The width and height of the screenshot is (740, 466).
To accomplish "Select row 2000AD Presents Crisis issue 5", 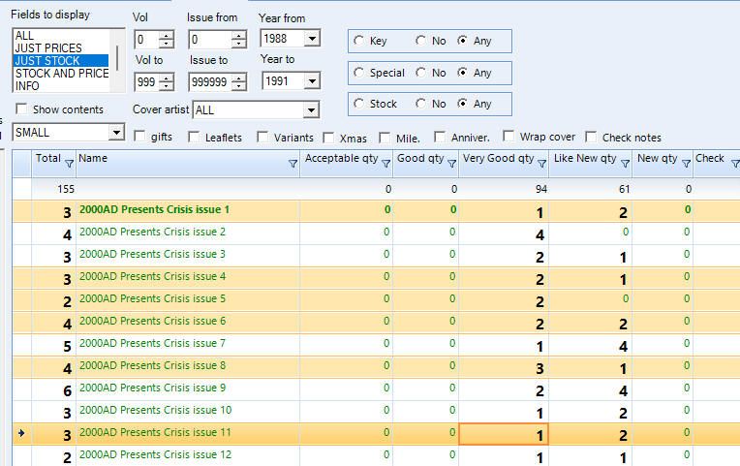I will 376,300.
